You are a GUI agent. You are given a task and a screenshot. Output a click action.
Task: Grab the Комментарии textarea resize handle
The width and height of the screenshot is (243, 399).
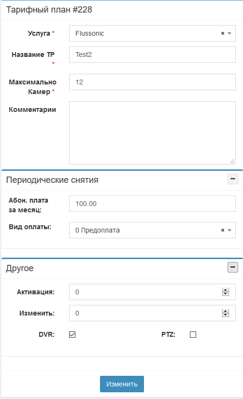(x=232, y=161)
